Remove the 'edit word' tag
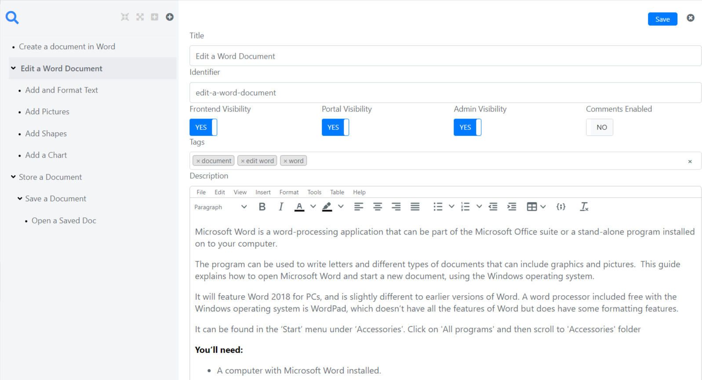702x380 pixels. (243, 161)
